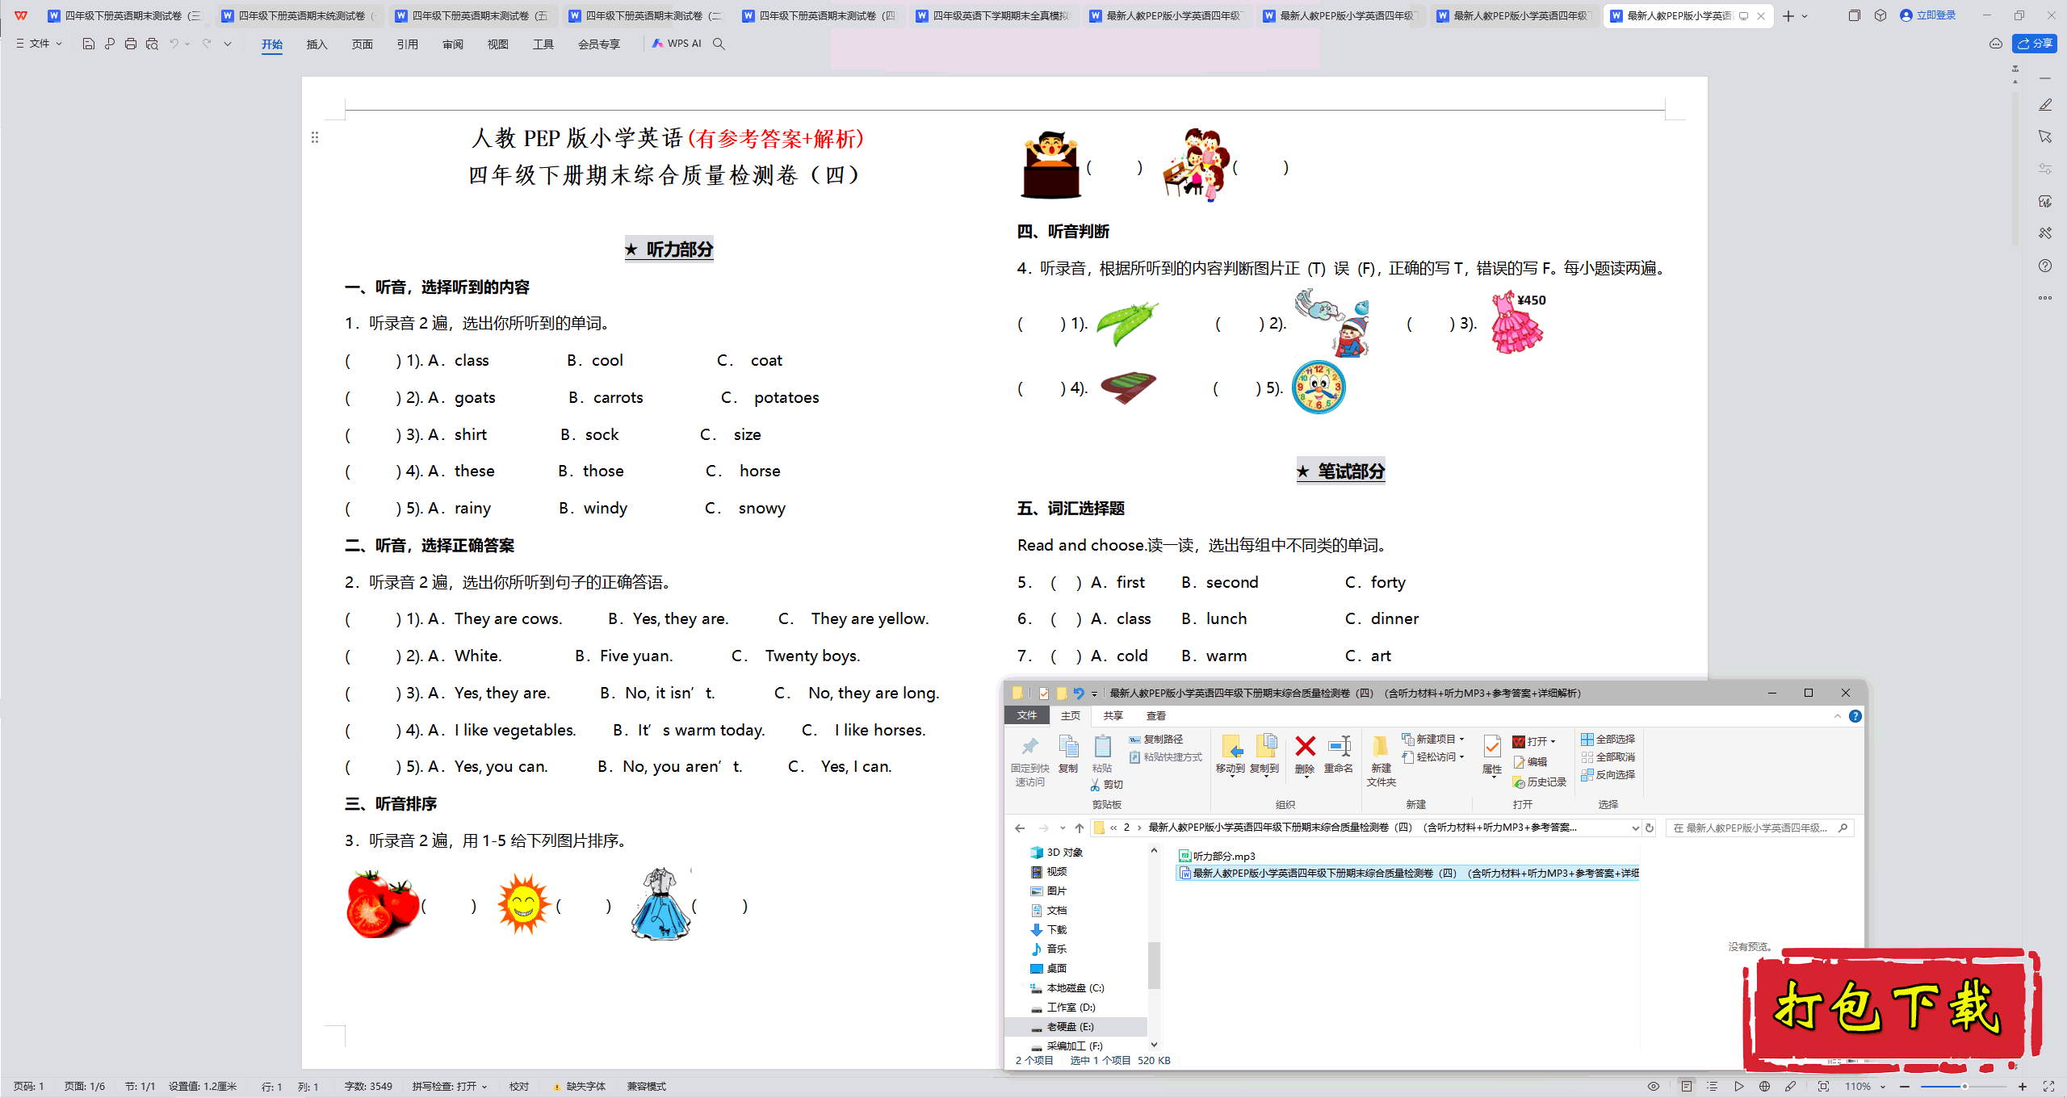Click the Explorer search input field
Viewport: 2067px width, 1098px height.
click(1759, 828)
